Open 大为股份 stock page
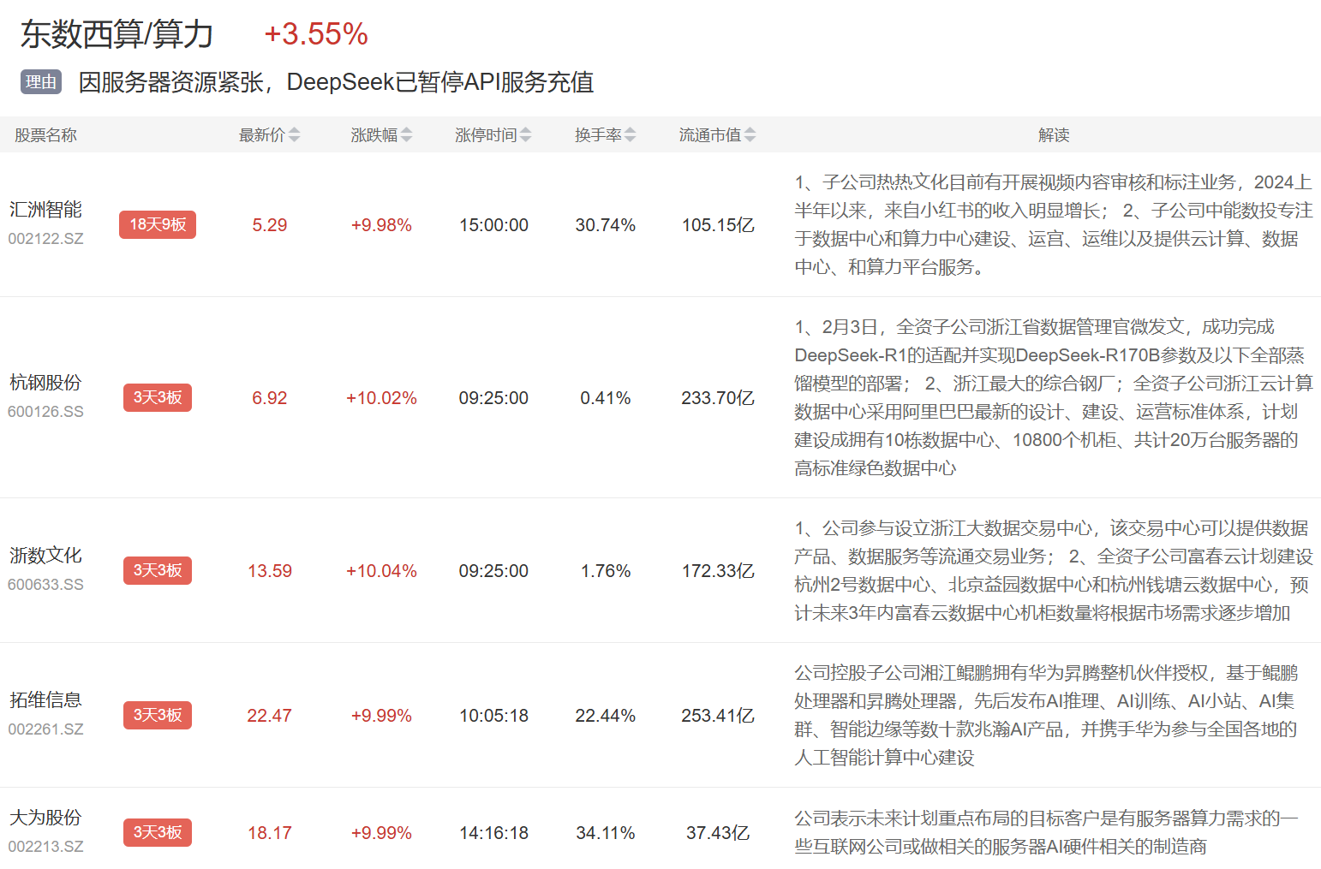 (x=45, y=818)
